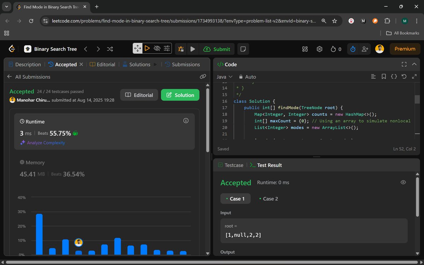
Task: Switch to the Testcase tab
Action: [231, 165]
